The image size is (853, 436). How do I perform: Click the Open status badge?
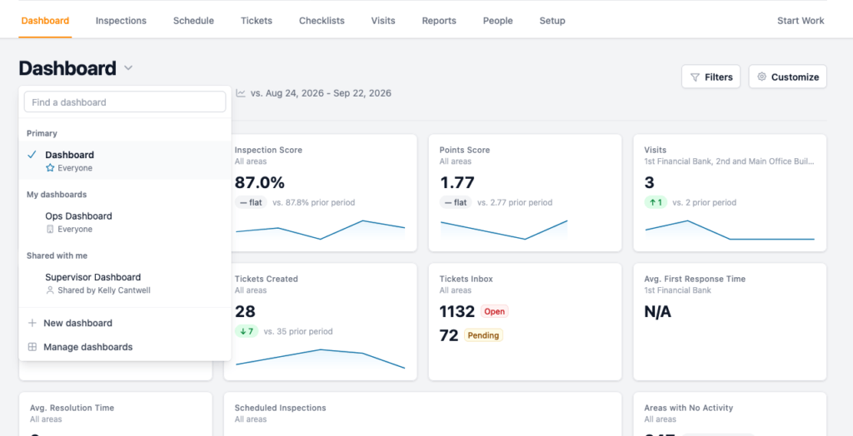[x=495, y=311]
